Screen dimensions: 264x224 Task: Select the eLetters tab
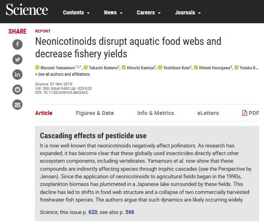pyautogui.click(x=208, y=113)
